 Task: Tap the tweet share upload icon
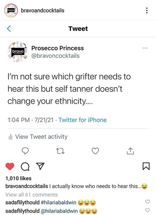pyautogui.click(x=130, y=151)
